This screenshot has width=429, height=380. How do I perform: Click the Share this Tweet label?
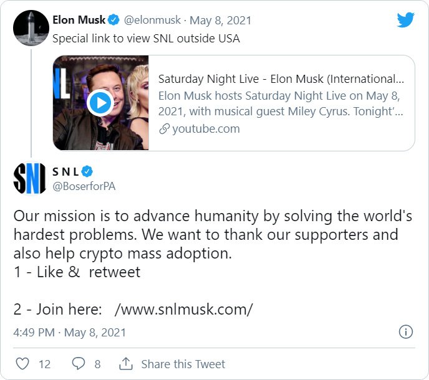coord(183,364)
